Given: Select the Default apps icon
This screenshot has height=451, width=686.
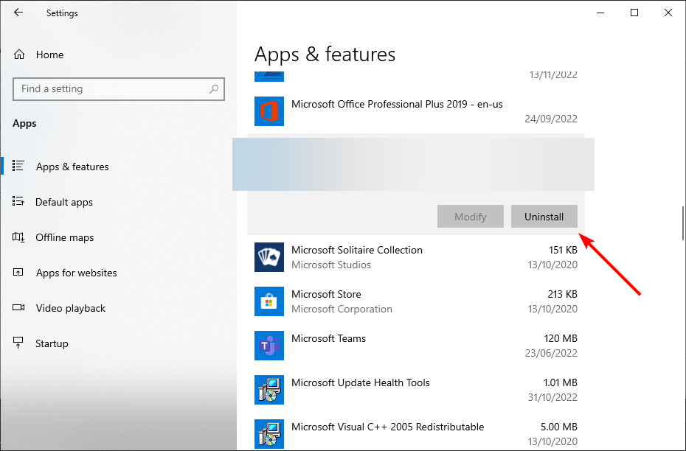Looking at the screenshot, I should pos(18,201).
